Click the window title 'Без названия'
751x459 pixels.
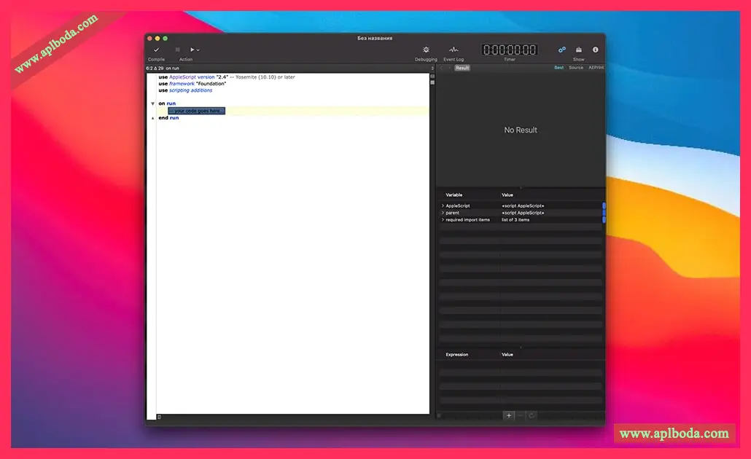click(x=375, y=39)
